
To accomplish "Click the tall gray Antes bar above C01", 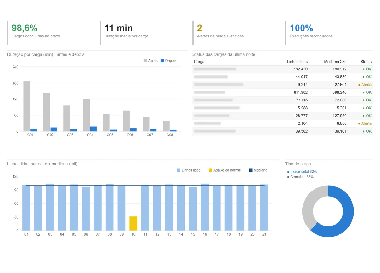I will [x=27, y=106].
